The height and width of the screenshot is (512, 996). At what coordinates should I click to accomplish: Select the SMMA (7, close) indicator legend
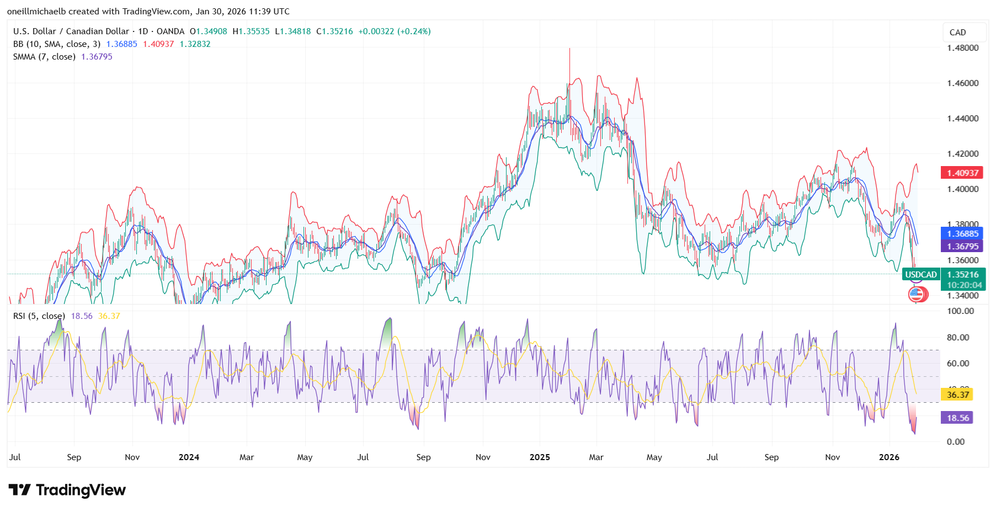point(44,57)
